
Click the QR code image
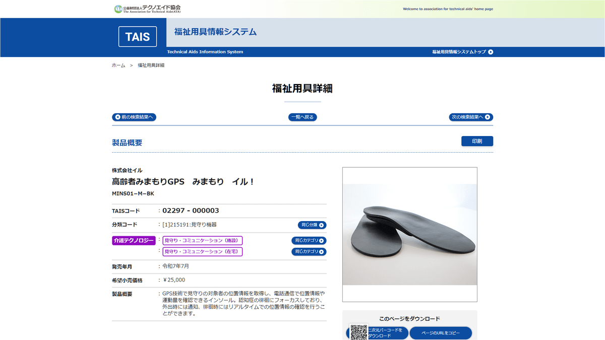pos(359,332)
